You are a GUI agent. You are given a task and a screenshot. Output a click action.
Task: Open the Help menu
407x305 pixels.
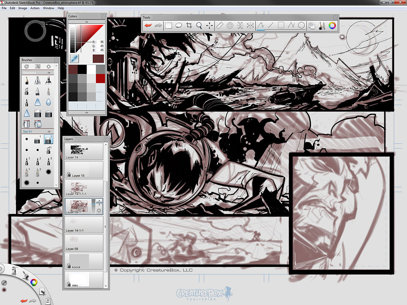click(61, 8)
